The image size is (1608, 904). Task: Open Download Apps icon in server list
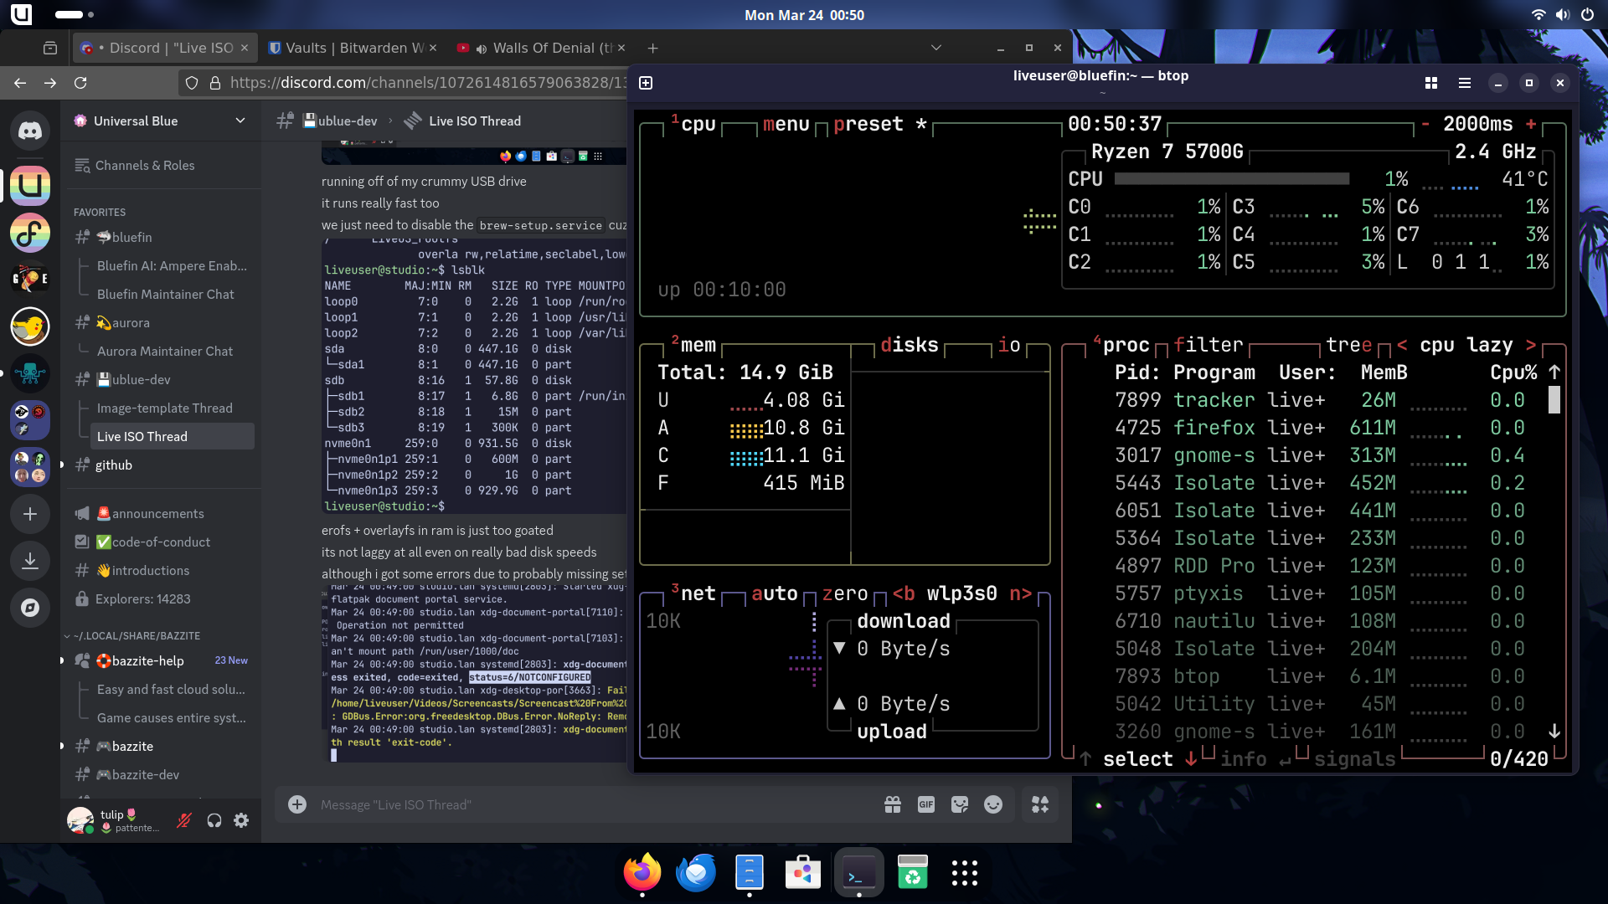tap(30, 560)
